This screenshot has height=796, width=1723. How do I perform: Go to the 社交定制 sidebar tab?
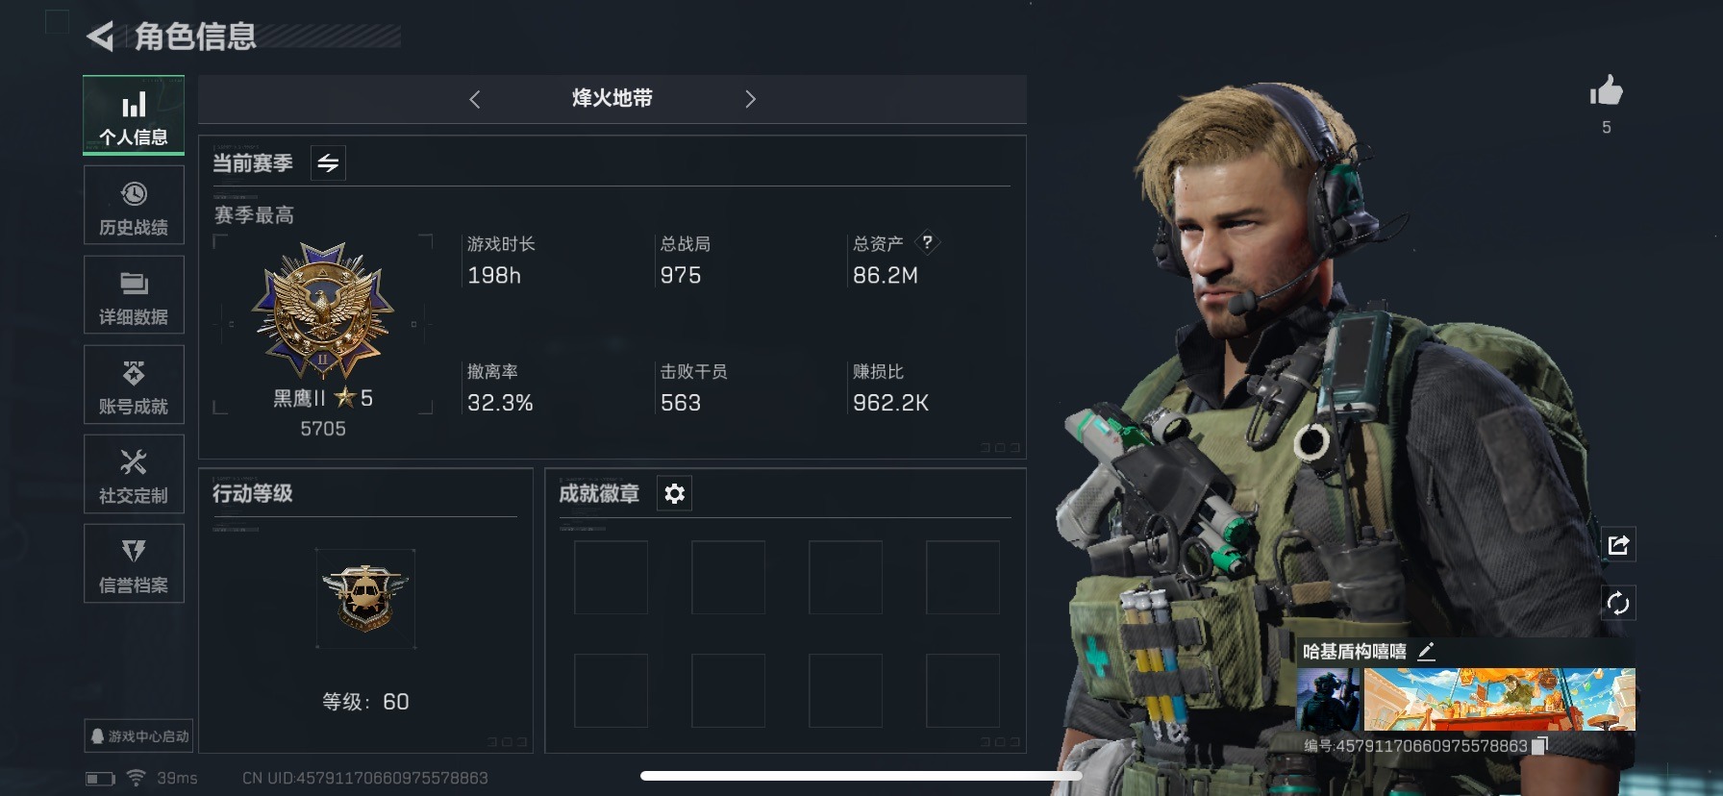click(x=134, y=474)
